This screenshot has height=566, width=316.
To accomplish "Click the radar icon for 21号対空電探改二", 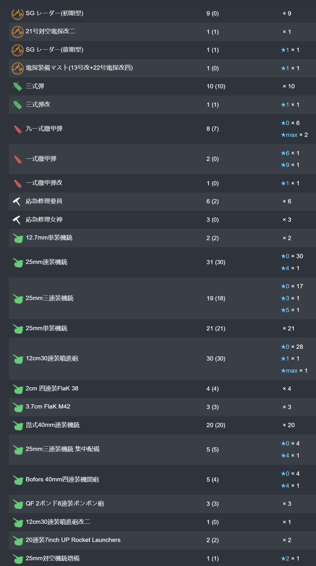I will [17, 32].
